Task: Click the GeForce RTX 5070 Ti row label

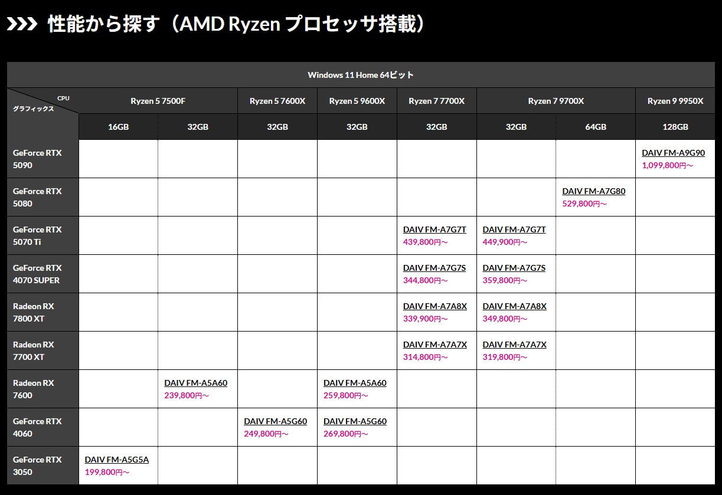Action: click(43, 235)
